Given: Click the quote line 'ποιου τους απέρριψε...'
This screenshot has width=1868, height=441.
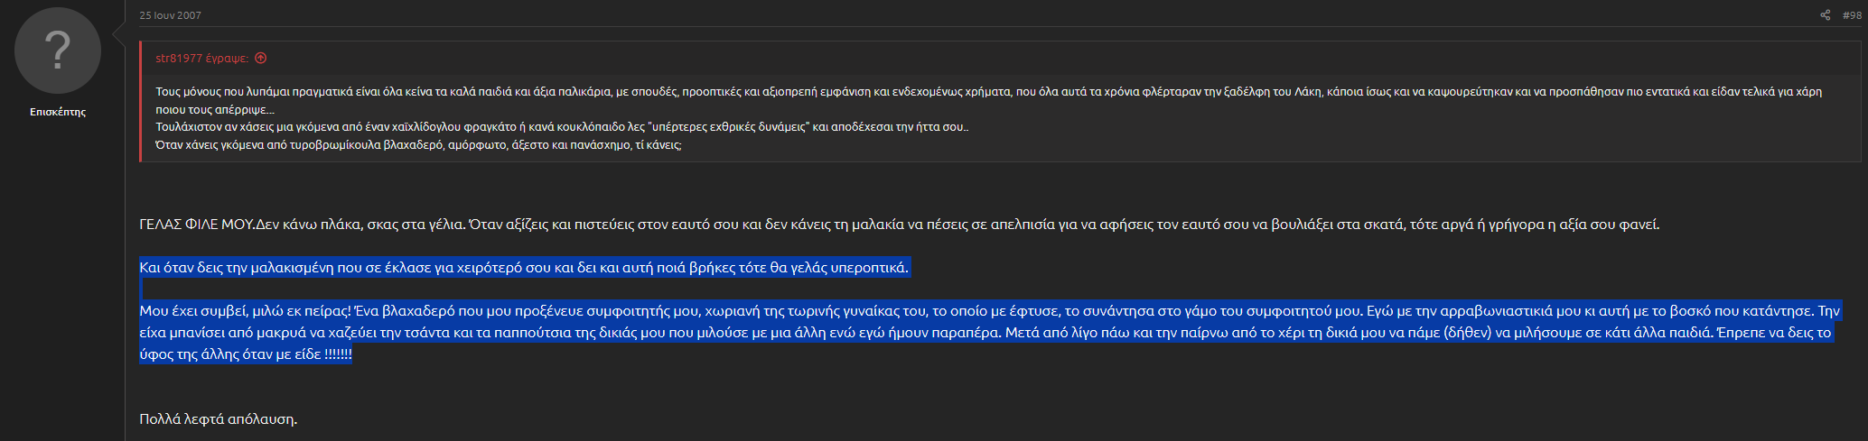Looking at the screenshot, I should (x=214, y=109).
